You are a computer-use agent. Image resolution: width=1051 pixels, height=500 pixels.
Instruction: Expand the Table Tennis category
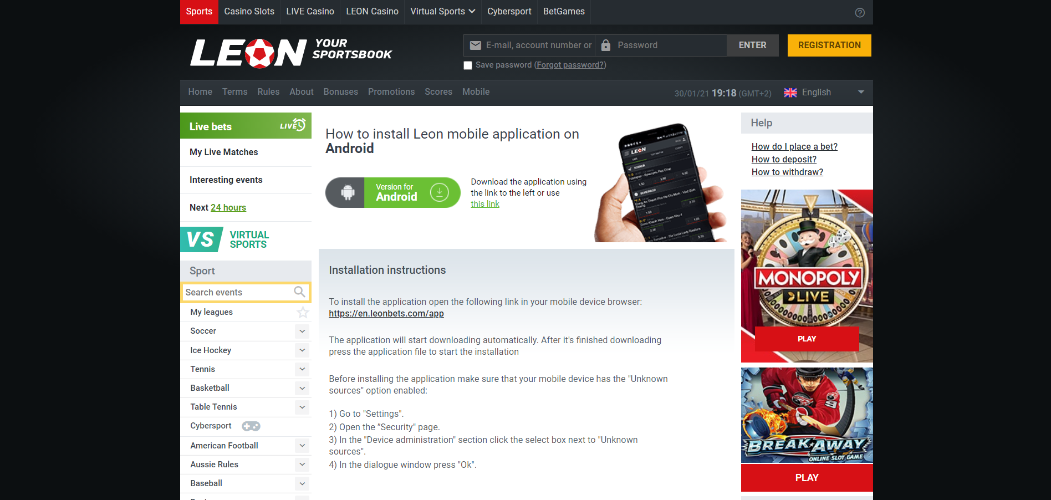pyautogui.click(x=302, y=407)
